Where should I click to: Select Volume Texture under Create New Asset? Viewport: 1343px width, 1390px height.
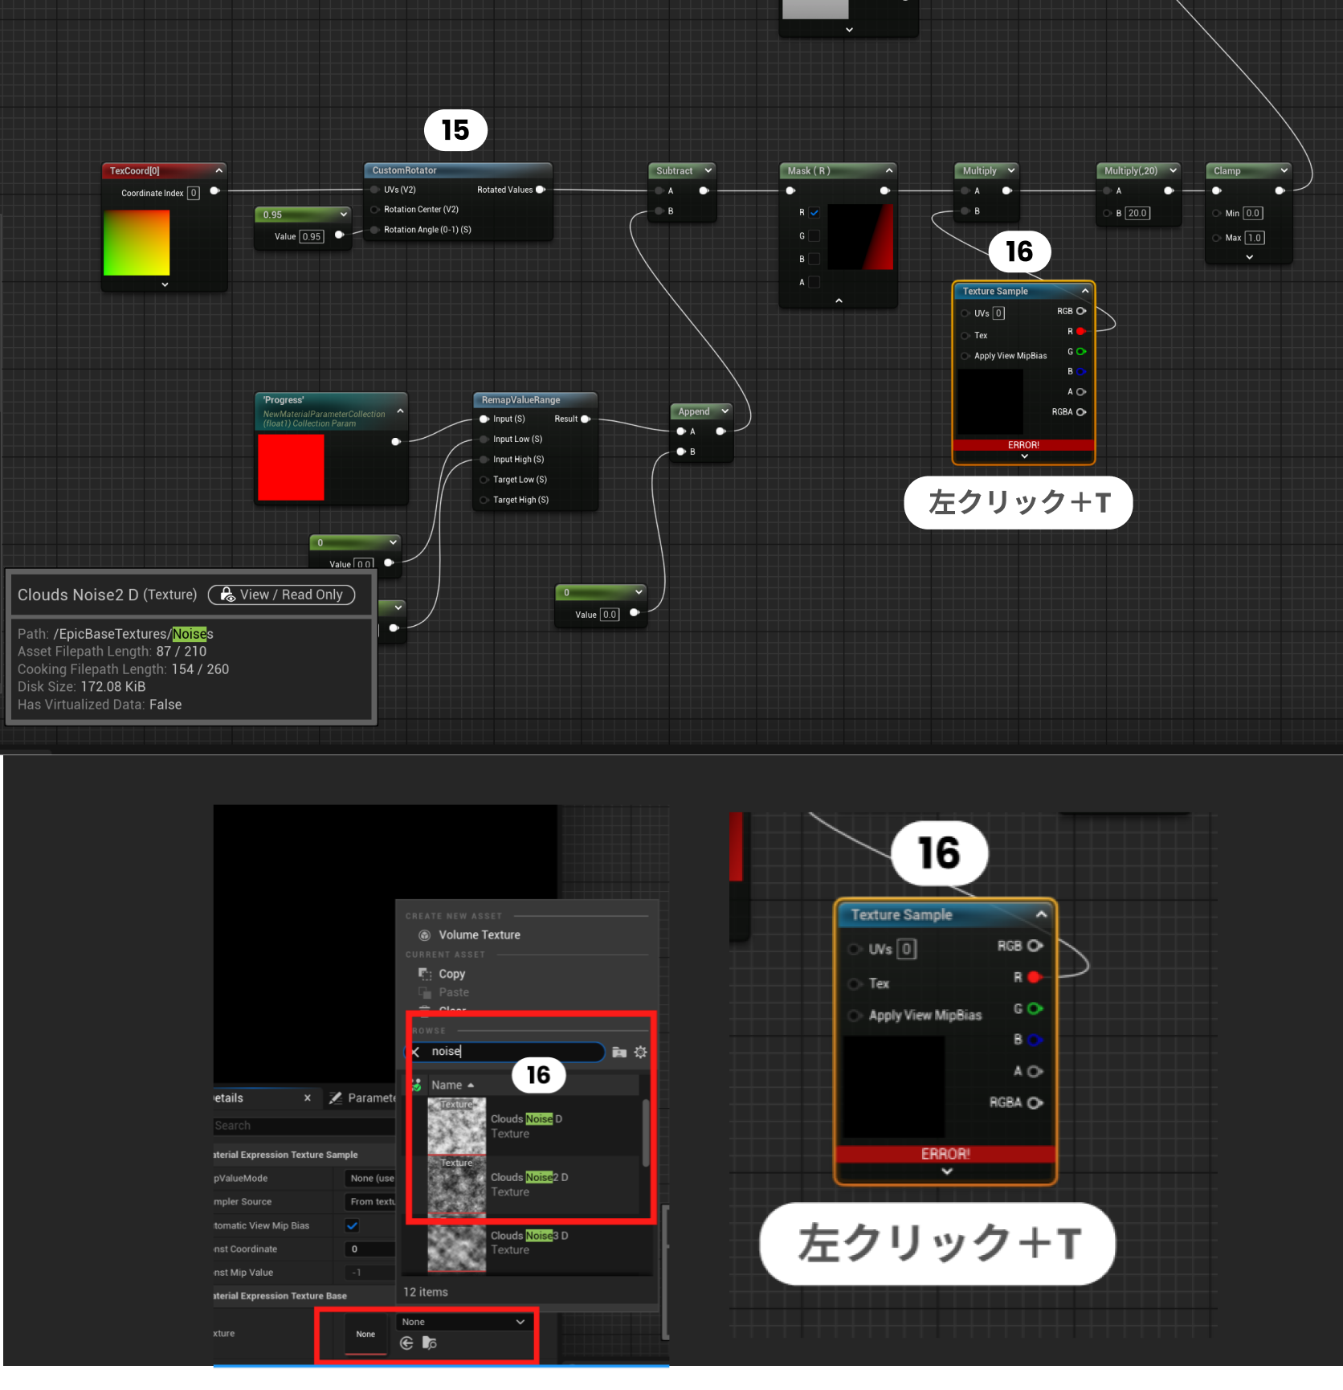click(x=479, y=934)
